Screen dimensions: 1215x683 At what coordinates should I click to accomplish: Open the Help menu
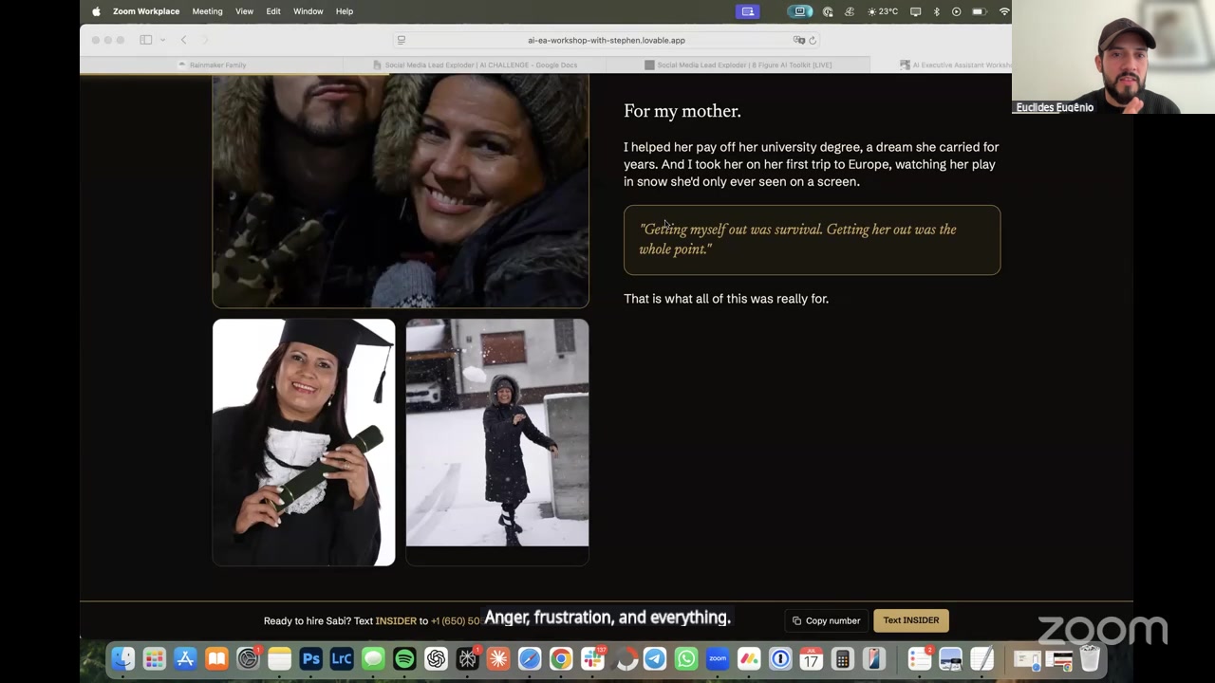[x=345, y=11]
